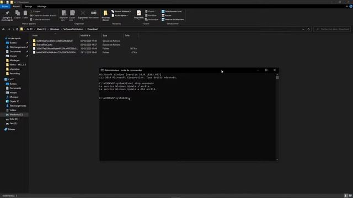This screenshot has height=198, width=353.
Task: Switch to the Partage ribbon tab
Action: (x=28, y=6)
